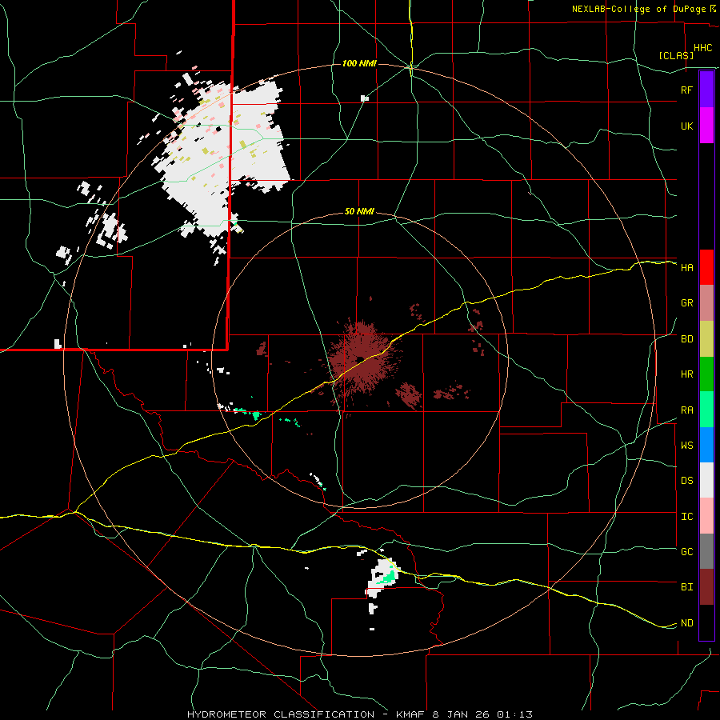
Task: Click the BI legend label
Action: pyautogui.click(x=686, y=587)
